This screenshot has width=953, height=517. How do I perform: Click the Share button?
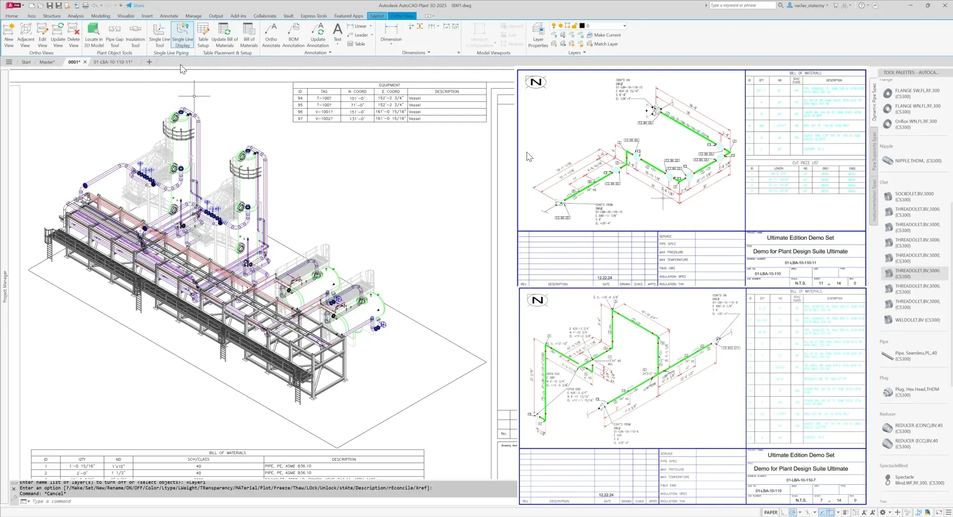[x=135, y=5]
